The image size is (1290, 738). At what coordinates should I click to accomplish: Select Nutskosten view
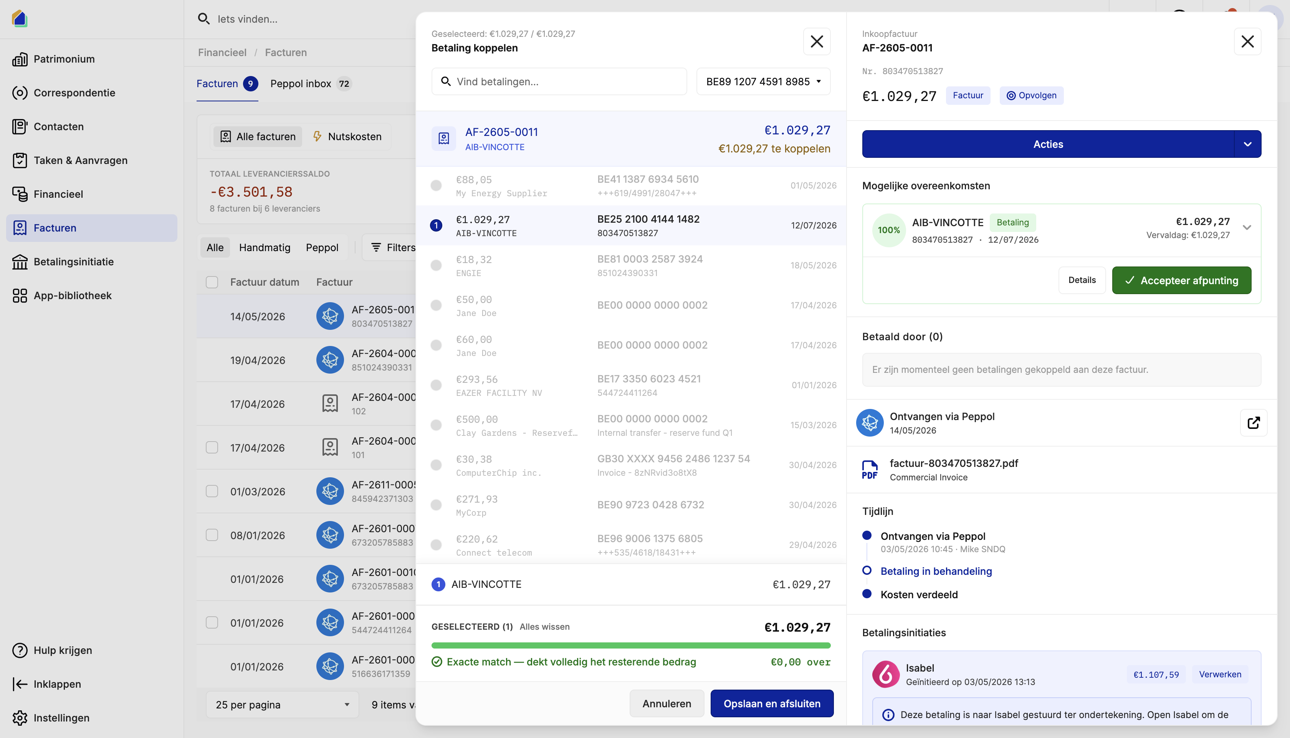(x=347, y=136)
